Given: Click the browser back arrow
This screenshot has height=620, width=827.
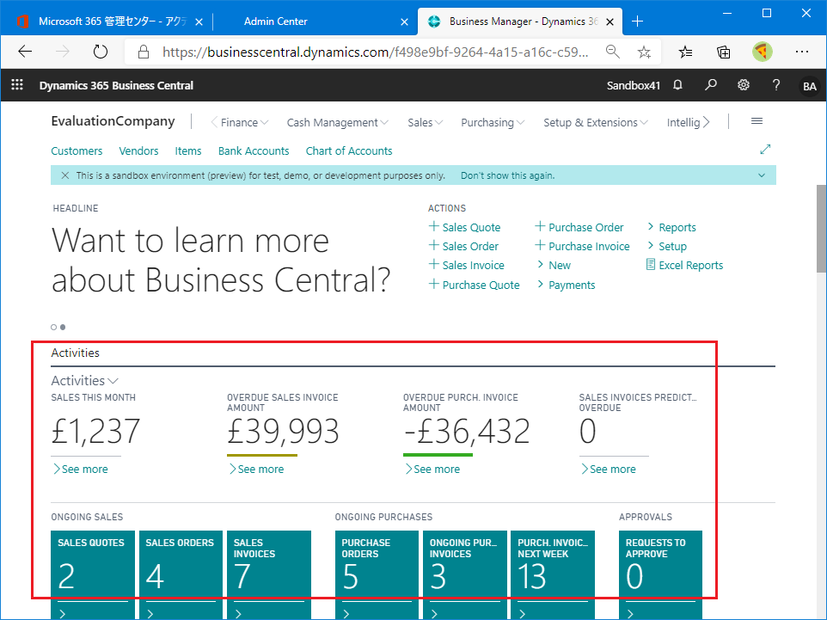Looking at the screenshot, I should click(x=25, y=52).
